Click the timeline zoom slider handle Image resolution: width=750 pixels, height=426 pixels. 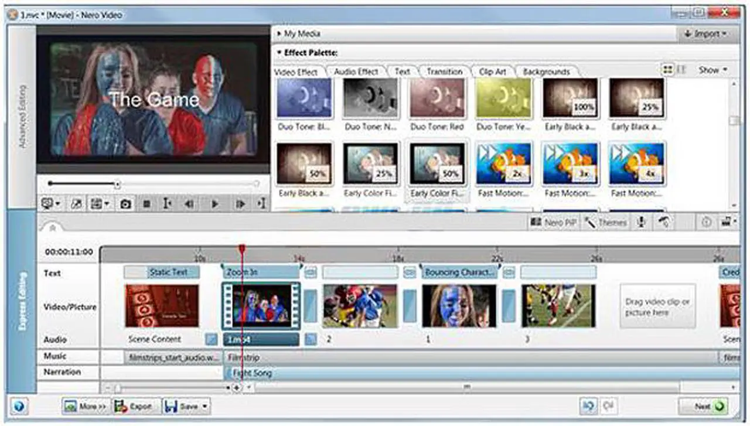pyautogui.click(x=117, y=388)
